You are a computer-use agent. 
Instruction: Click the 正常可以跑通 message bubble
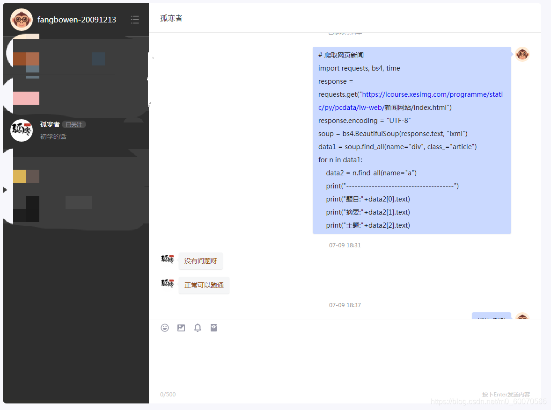[204, 285]
